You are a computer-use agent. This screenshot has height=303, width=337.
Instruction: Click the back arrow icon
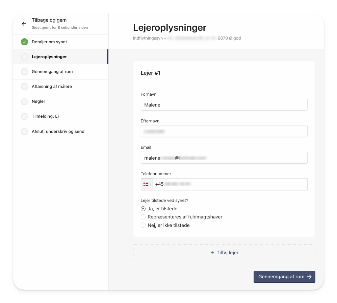click(24, 24)
